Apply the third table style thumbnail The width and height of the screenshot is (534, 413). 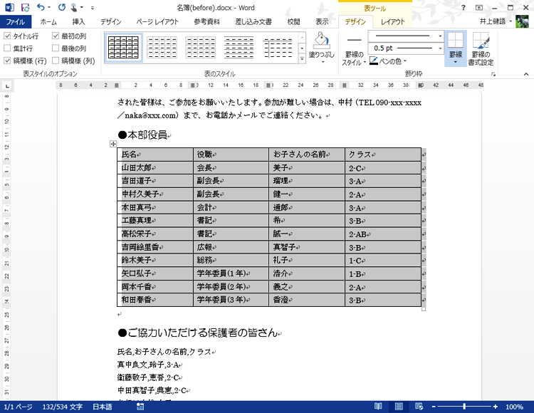[201, 48]
